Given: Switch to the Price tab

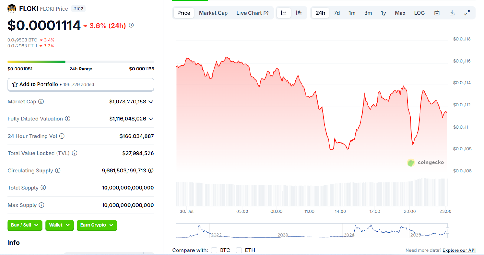Looking at the screenshot, I should coord(184,13).
